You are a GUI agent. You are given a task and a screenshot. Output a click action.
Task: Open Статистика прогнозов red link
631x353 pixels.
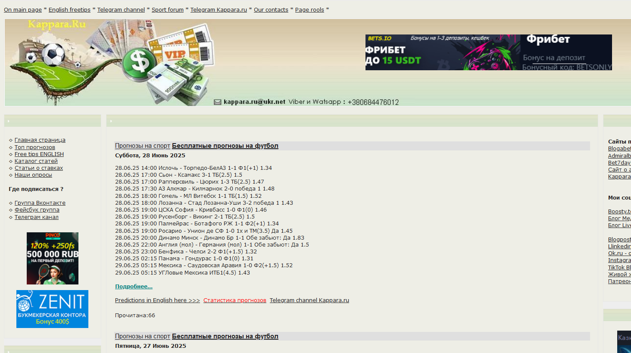tap(234, 300)
